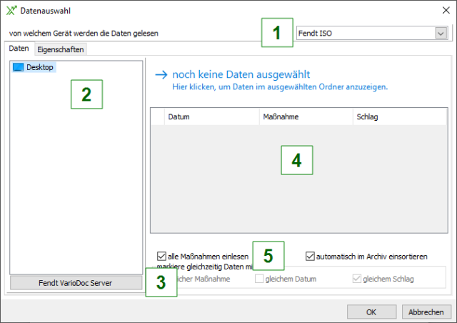Uncheck 'automatisch im Archiv einsortieren'
Viewport: 457px width, 323px height.
[311, 256]
